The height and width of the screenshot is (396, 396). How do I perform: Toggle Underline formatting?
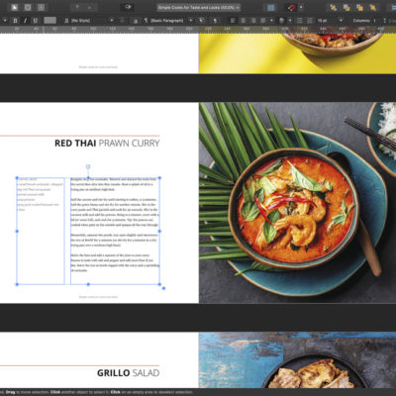pos(35,21)
